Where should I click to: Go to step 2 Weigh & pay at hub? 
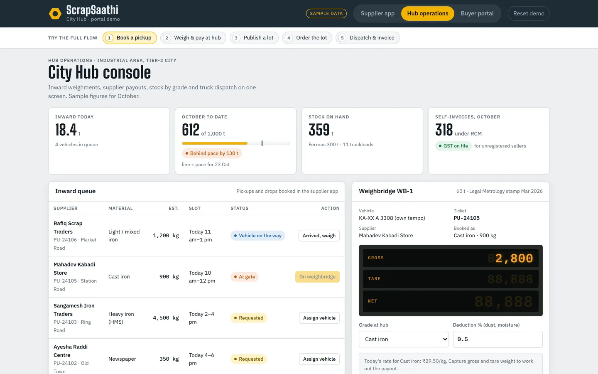(193, 38)
